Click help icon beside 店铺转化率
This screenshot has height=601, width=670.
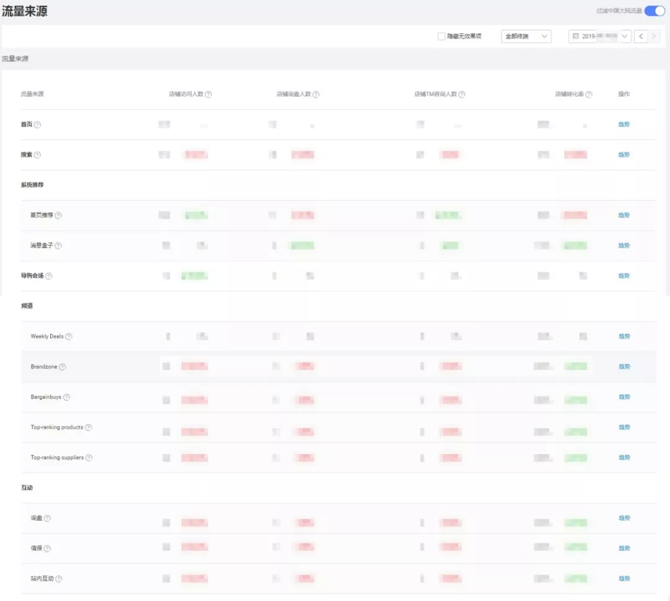coord(589,94)
